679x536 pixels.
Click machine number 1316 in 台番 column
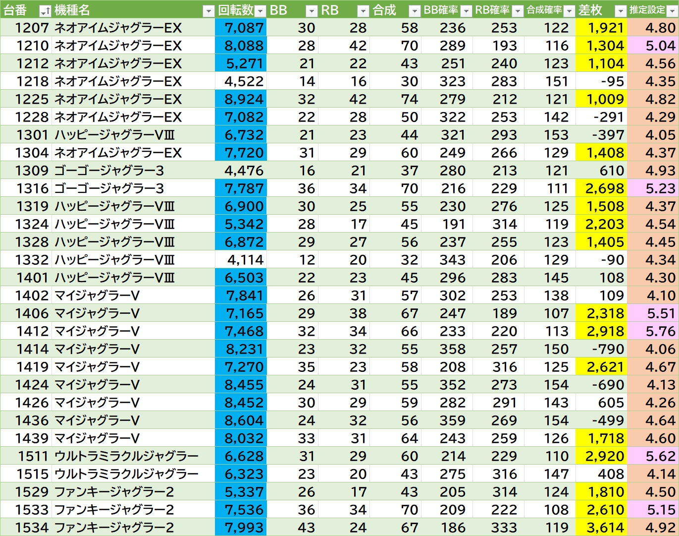(26, 188)
